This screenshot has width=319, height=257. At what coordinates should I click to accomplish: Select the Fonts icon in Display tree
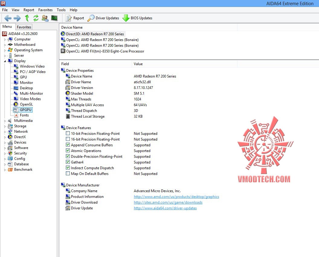coord(16,115)
